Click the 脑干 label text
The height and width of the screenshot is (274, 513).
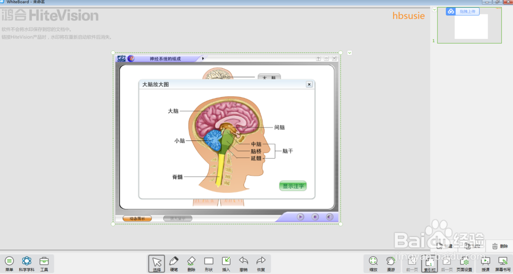point(288,151)
